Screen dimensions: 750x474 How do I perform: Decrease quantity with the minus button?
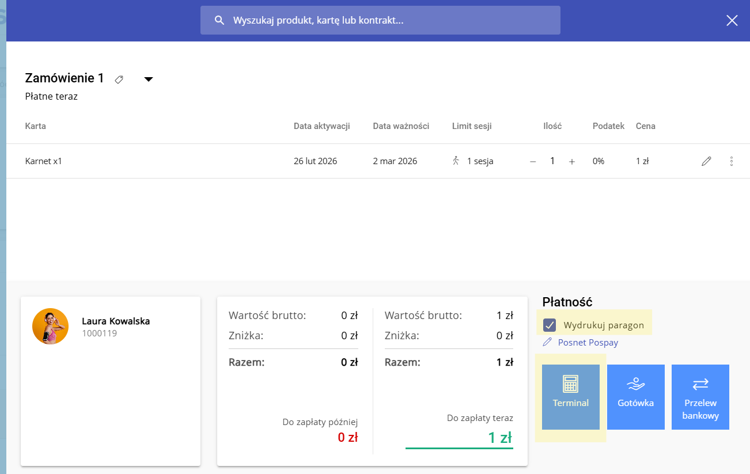533,162
